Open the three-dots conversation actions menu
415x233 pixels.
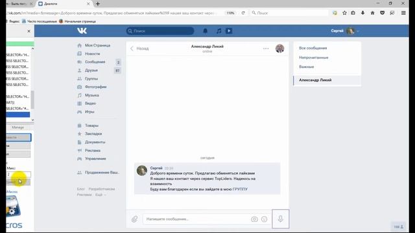266,49
